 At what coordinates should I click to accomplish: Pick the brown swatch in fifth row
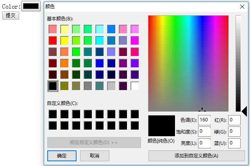(64, 75)
